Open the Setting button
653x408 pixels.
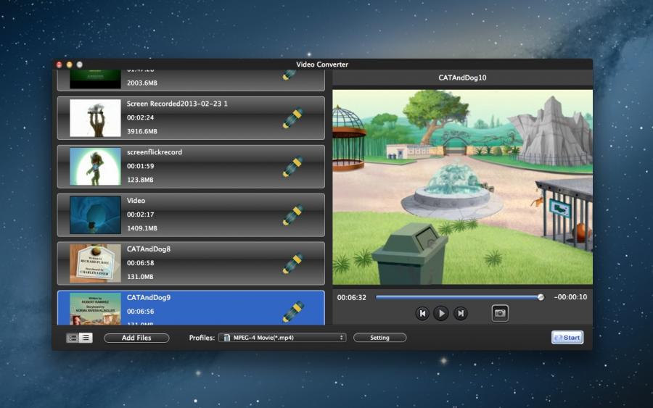click(379, 338)
